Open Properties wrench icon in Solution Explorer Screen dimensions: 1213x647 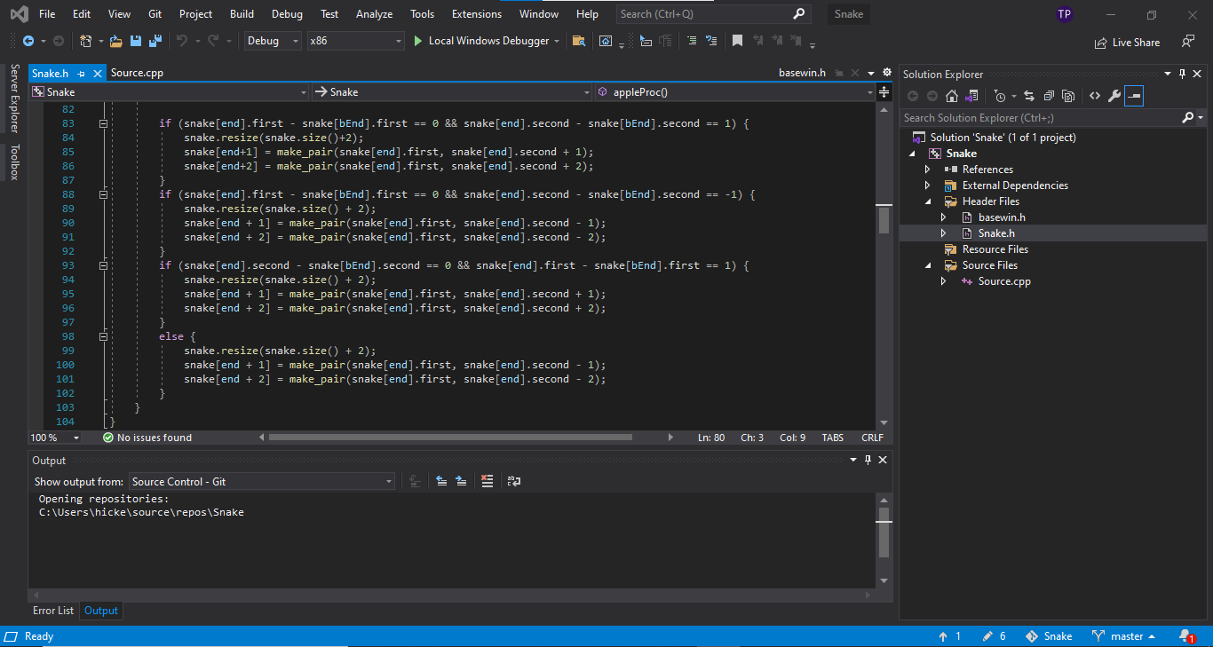(1114, 96)
